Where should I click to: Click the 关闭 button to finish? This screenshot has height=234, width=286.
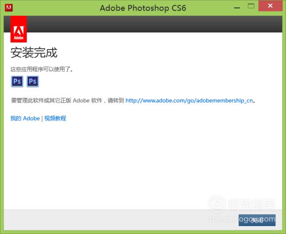click(257, 220)
